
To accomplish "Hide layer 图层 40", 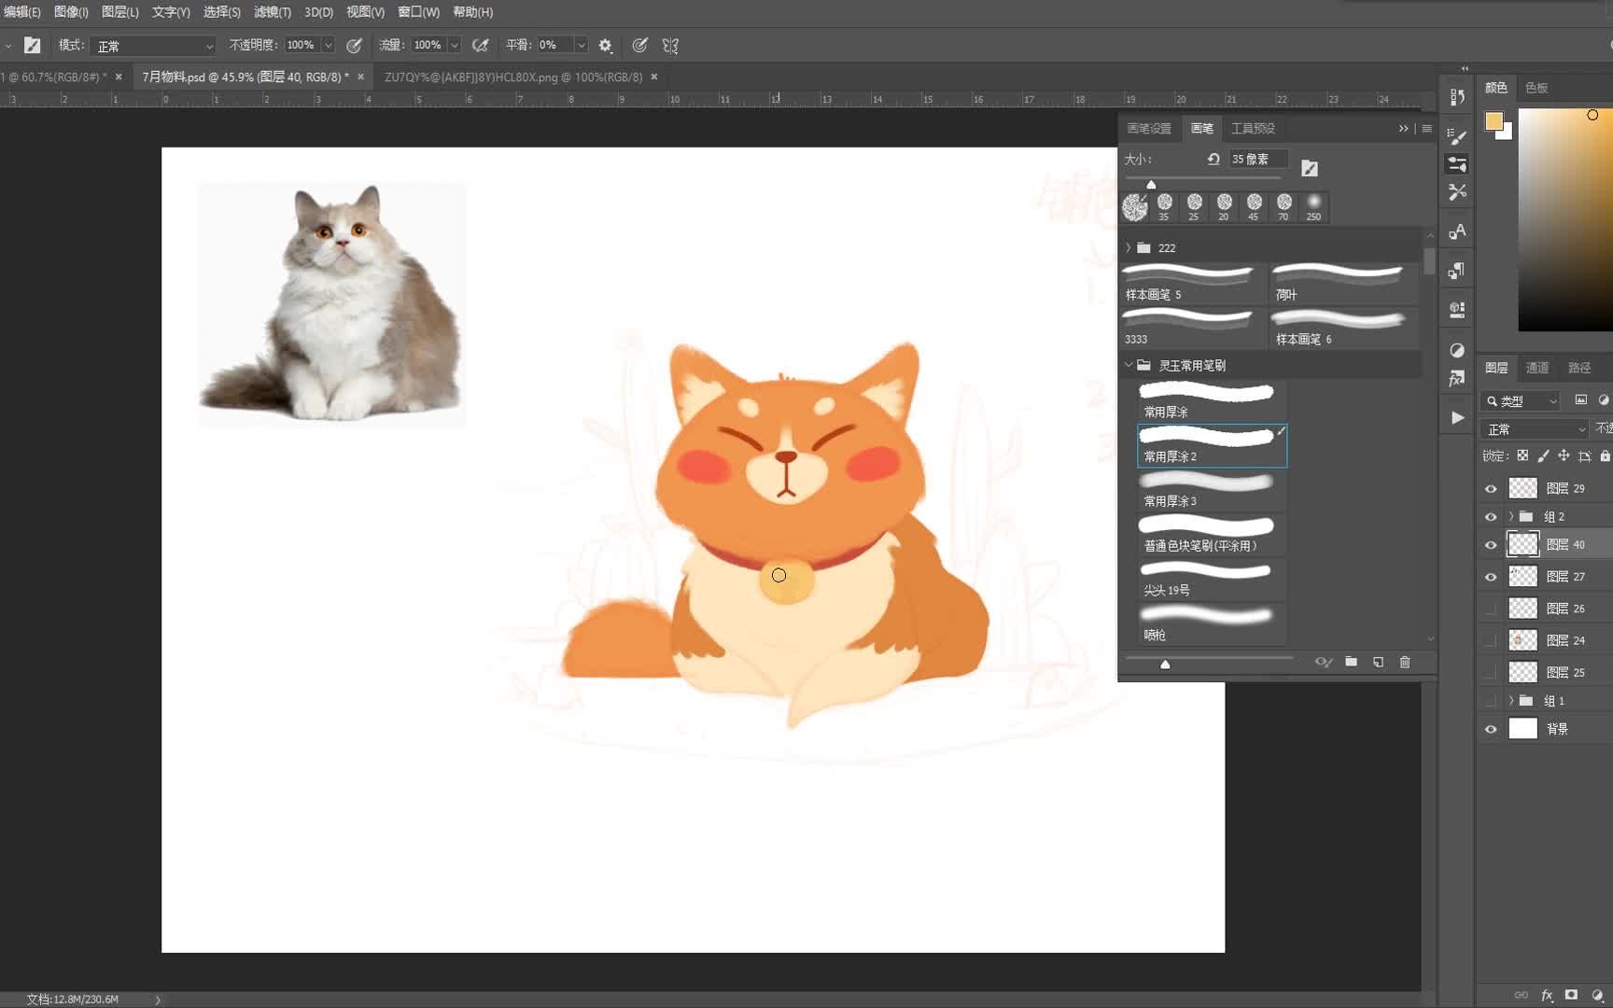I will click(1491, 544).
